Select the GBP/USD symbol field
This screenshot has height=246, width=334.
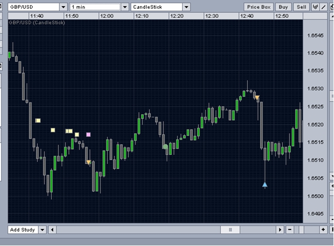[33, 7]
